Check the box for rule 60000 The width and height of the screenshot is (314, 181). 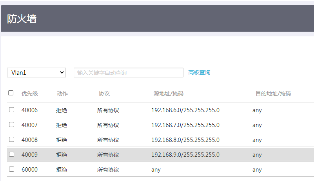point(12,169)
